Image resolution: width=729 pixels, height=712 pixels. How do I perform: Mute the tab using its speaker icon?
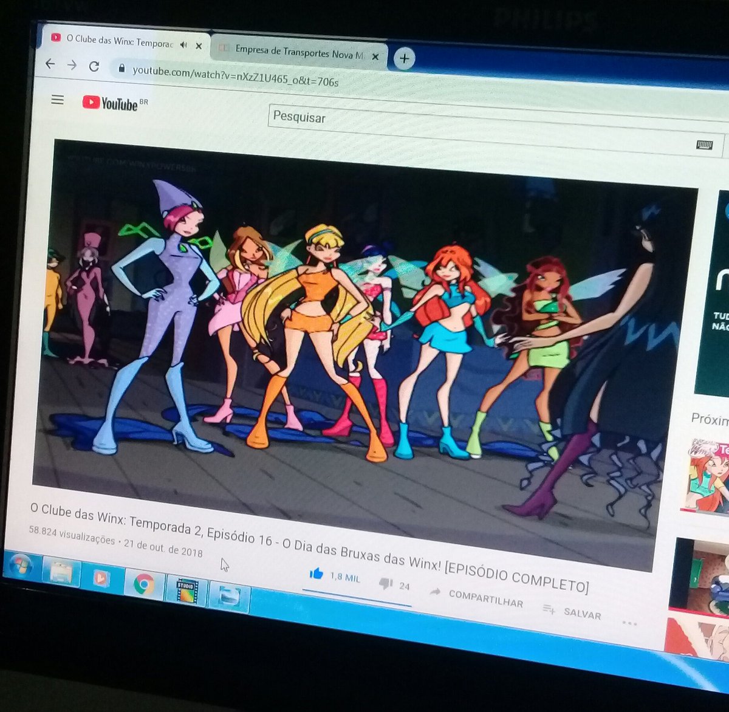tap(183, 44)
